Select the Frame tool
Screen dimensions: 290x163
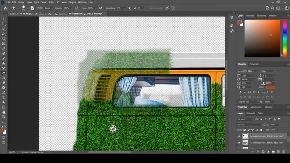click(4, 43)
